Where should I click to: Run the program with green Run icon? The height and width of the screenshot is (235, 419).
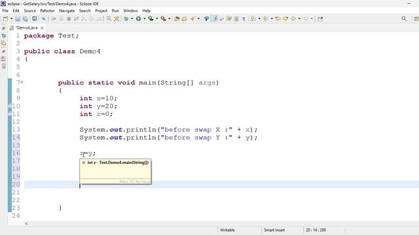click(x=138, y=19)
